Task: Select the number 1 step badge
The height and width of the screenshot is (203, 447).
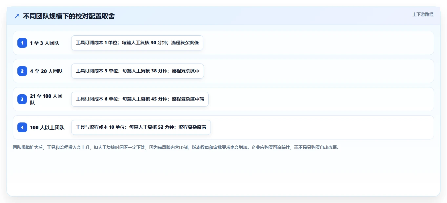Action: click(22, 43)
